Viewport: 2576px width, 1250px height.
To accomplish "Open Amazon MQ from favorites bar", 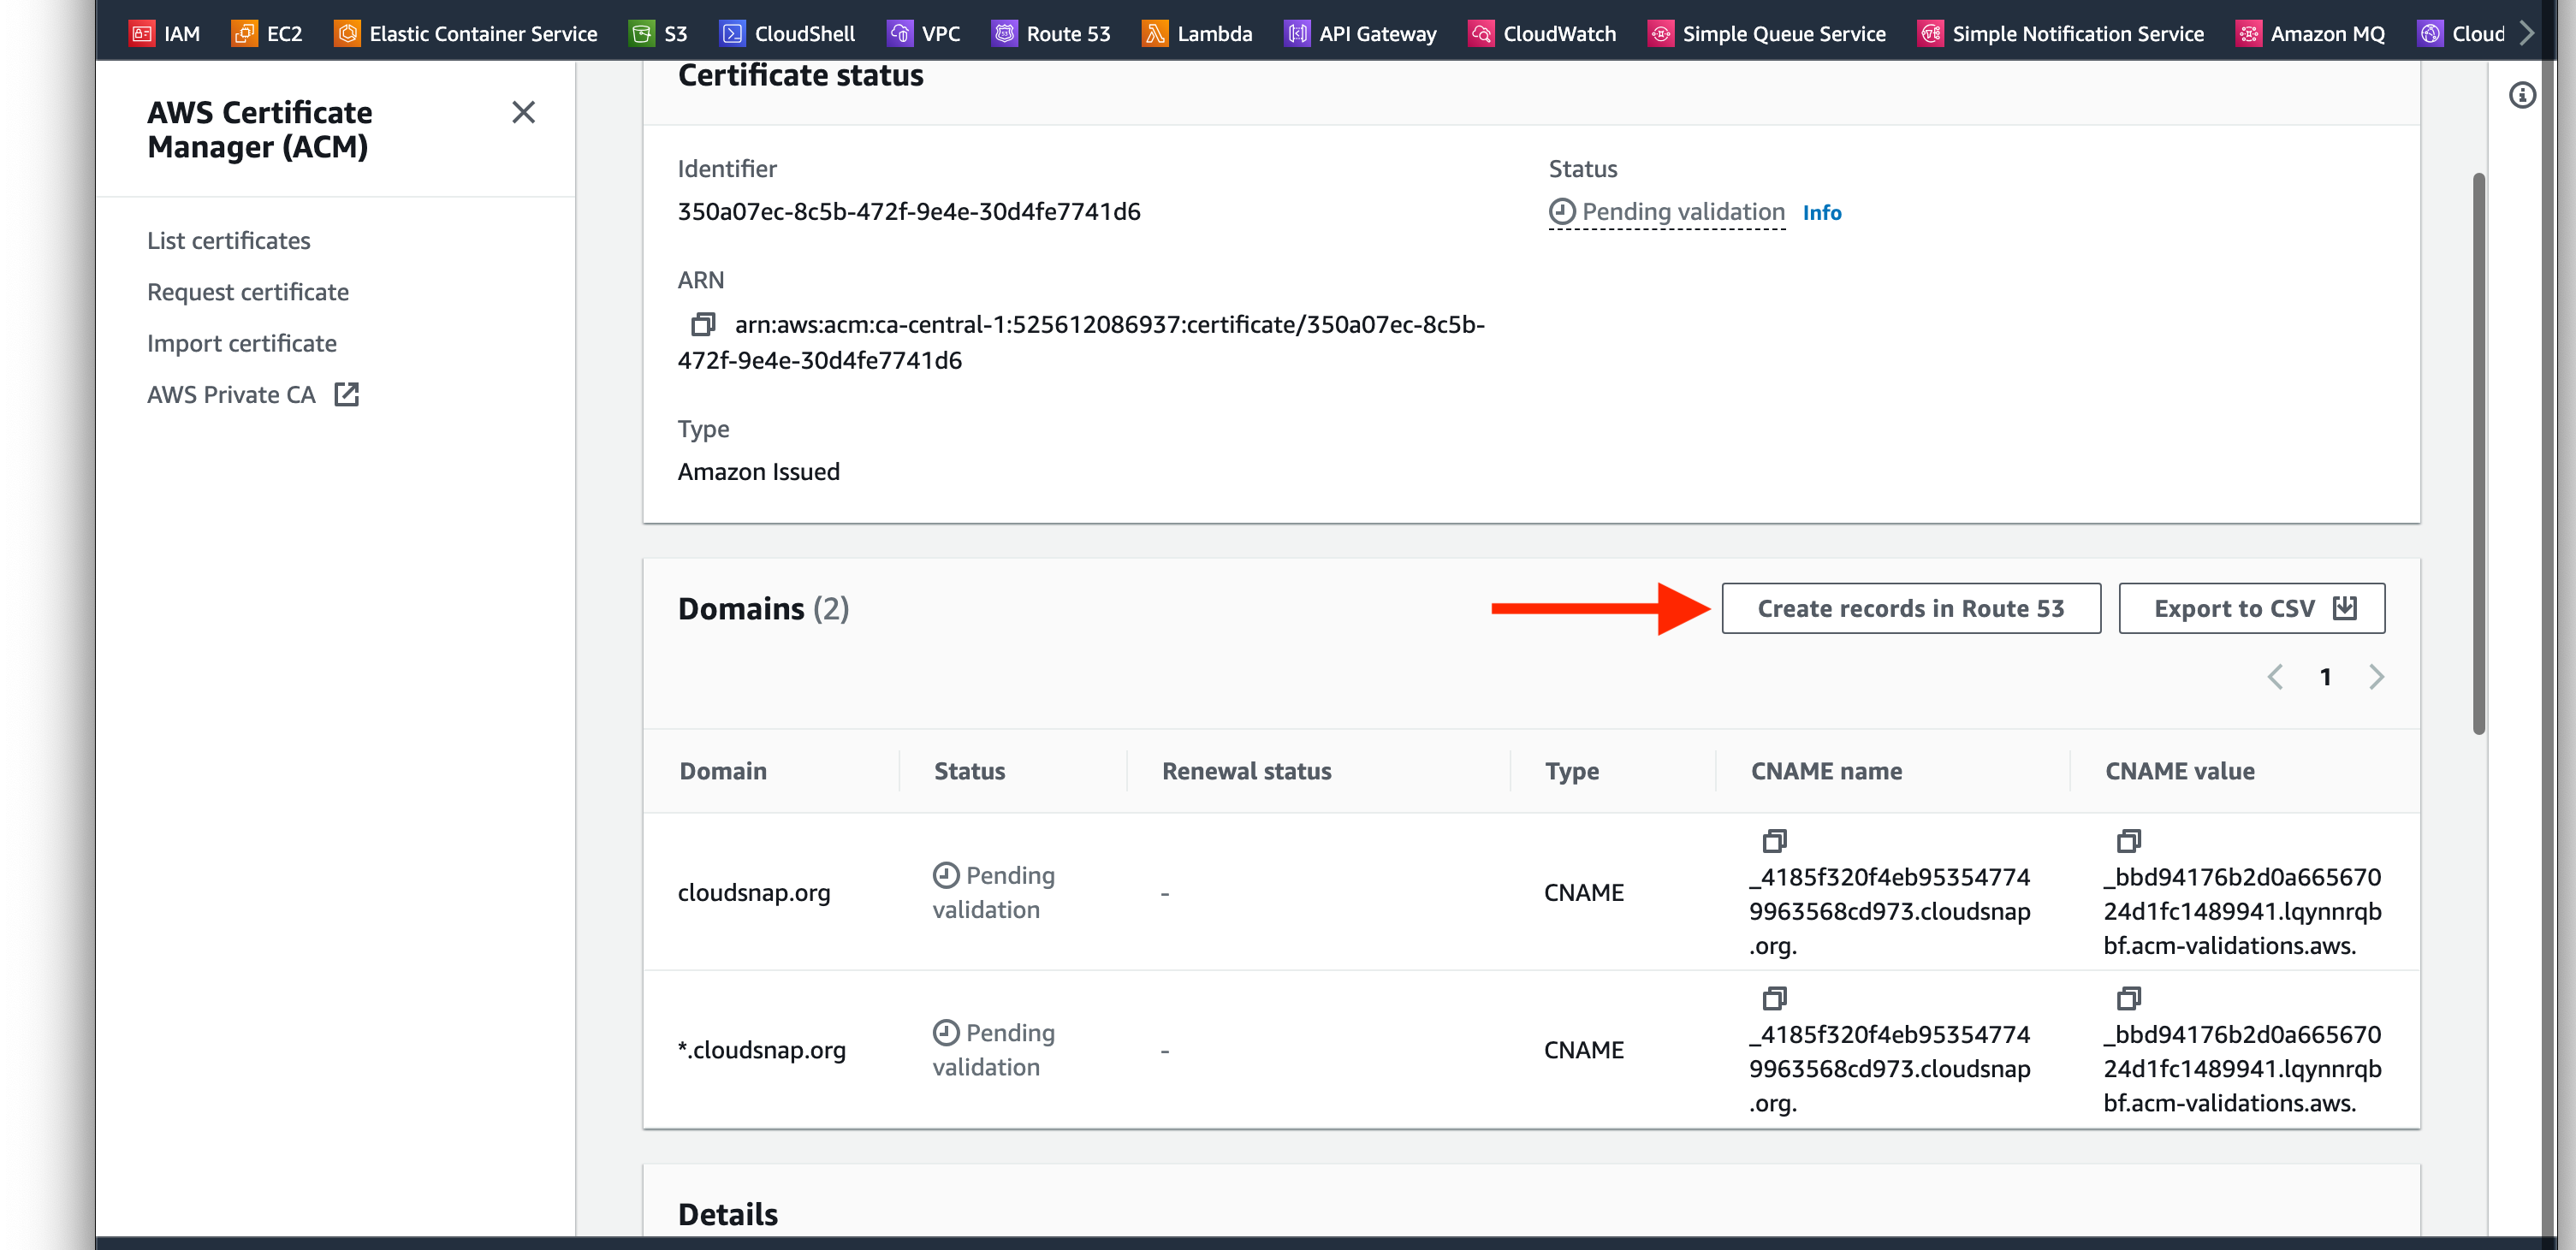I will click(2311, 33).
